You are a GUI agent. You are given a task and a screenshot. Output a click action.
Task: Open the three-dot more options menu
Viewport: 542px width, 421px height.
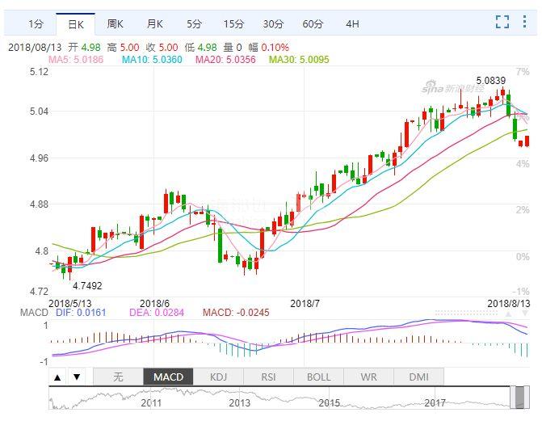526,22
